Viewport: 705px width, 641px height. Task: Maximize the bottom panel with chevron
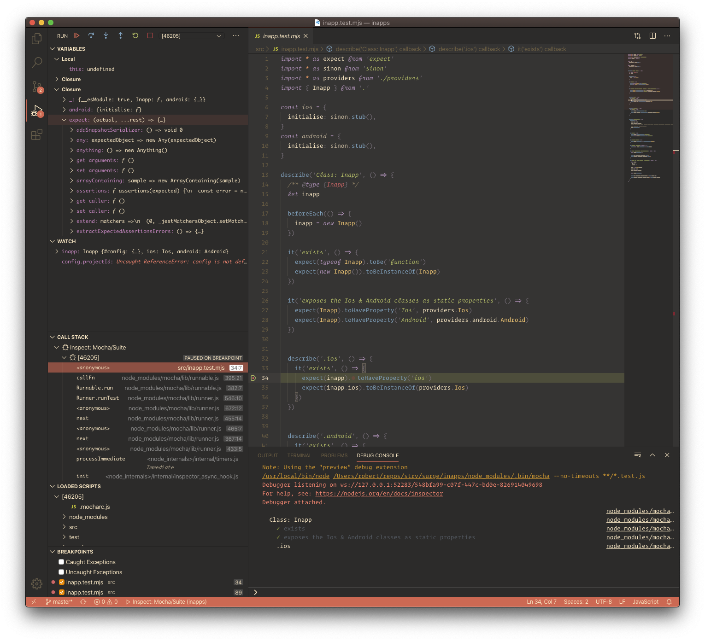[652, 455]
